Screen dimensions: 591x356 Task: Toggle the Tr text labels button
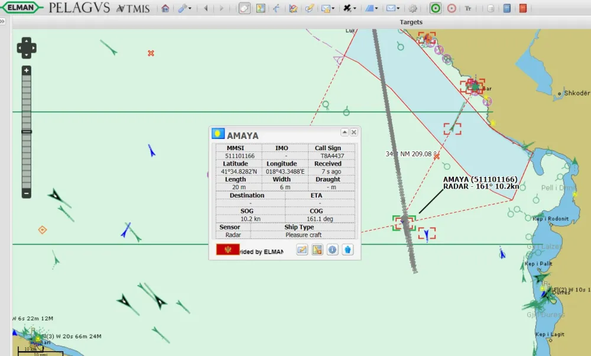[x=468, y=8]
